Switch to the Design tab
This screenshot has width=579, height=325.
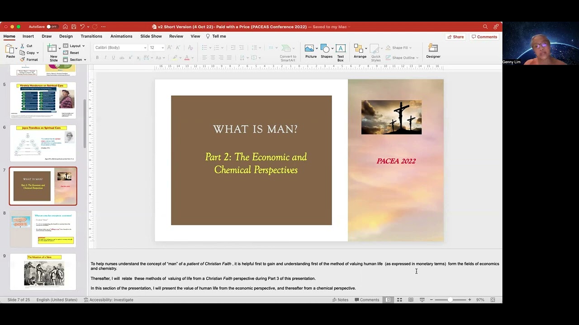[x=66, y=36]
